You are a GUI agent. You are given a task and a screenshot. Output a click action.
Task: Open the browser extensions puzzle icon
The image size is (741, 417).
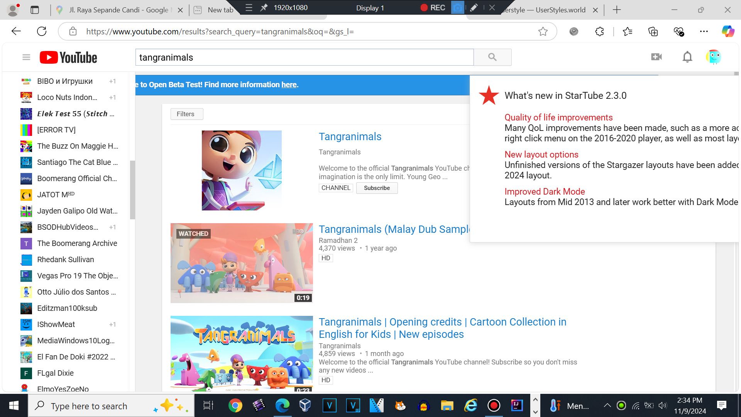tap(599, 31)
